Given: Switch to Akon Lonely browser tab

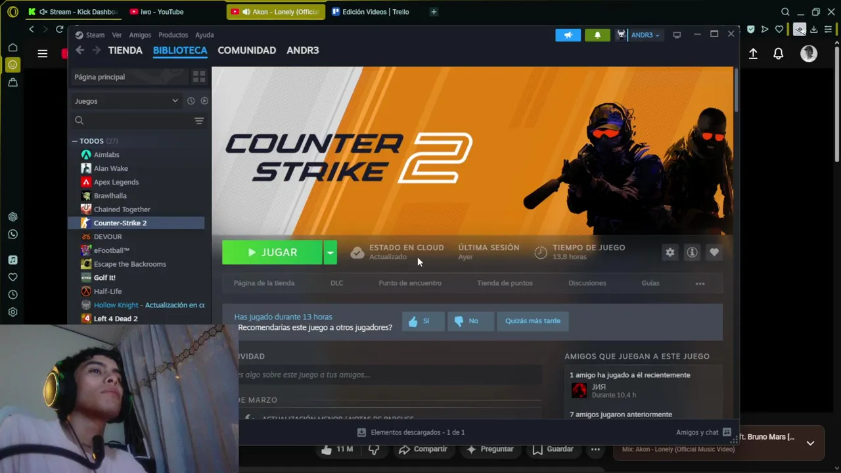Looking at the screenshot, I should click(276, 12).
